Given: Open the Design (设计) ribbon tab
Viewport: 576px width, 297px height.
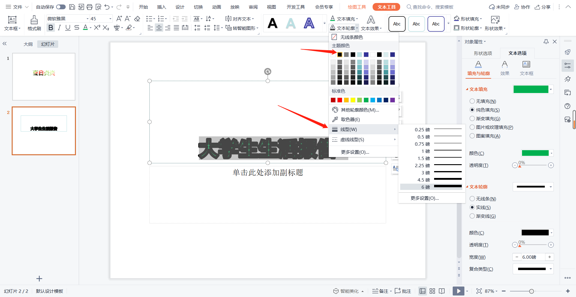Looking at the screenshot, I should 180,7.
